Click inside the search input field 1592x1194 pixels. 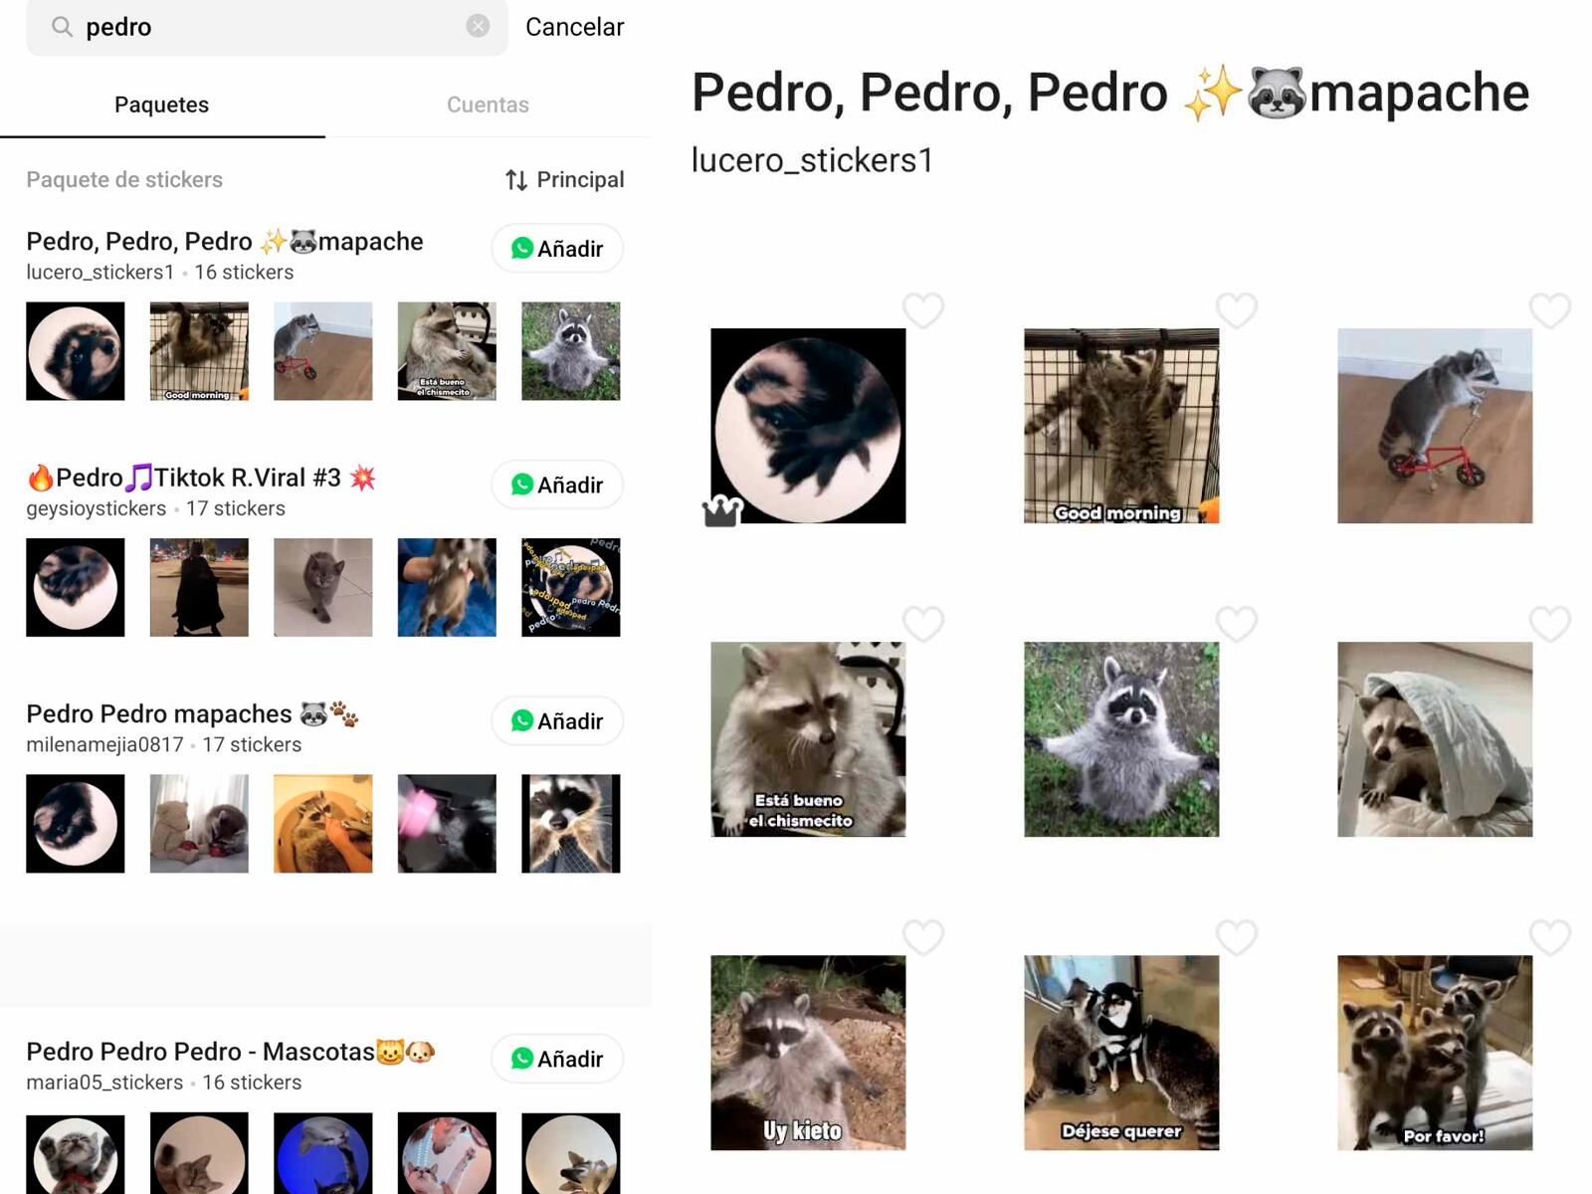(x=249, y=27)
